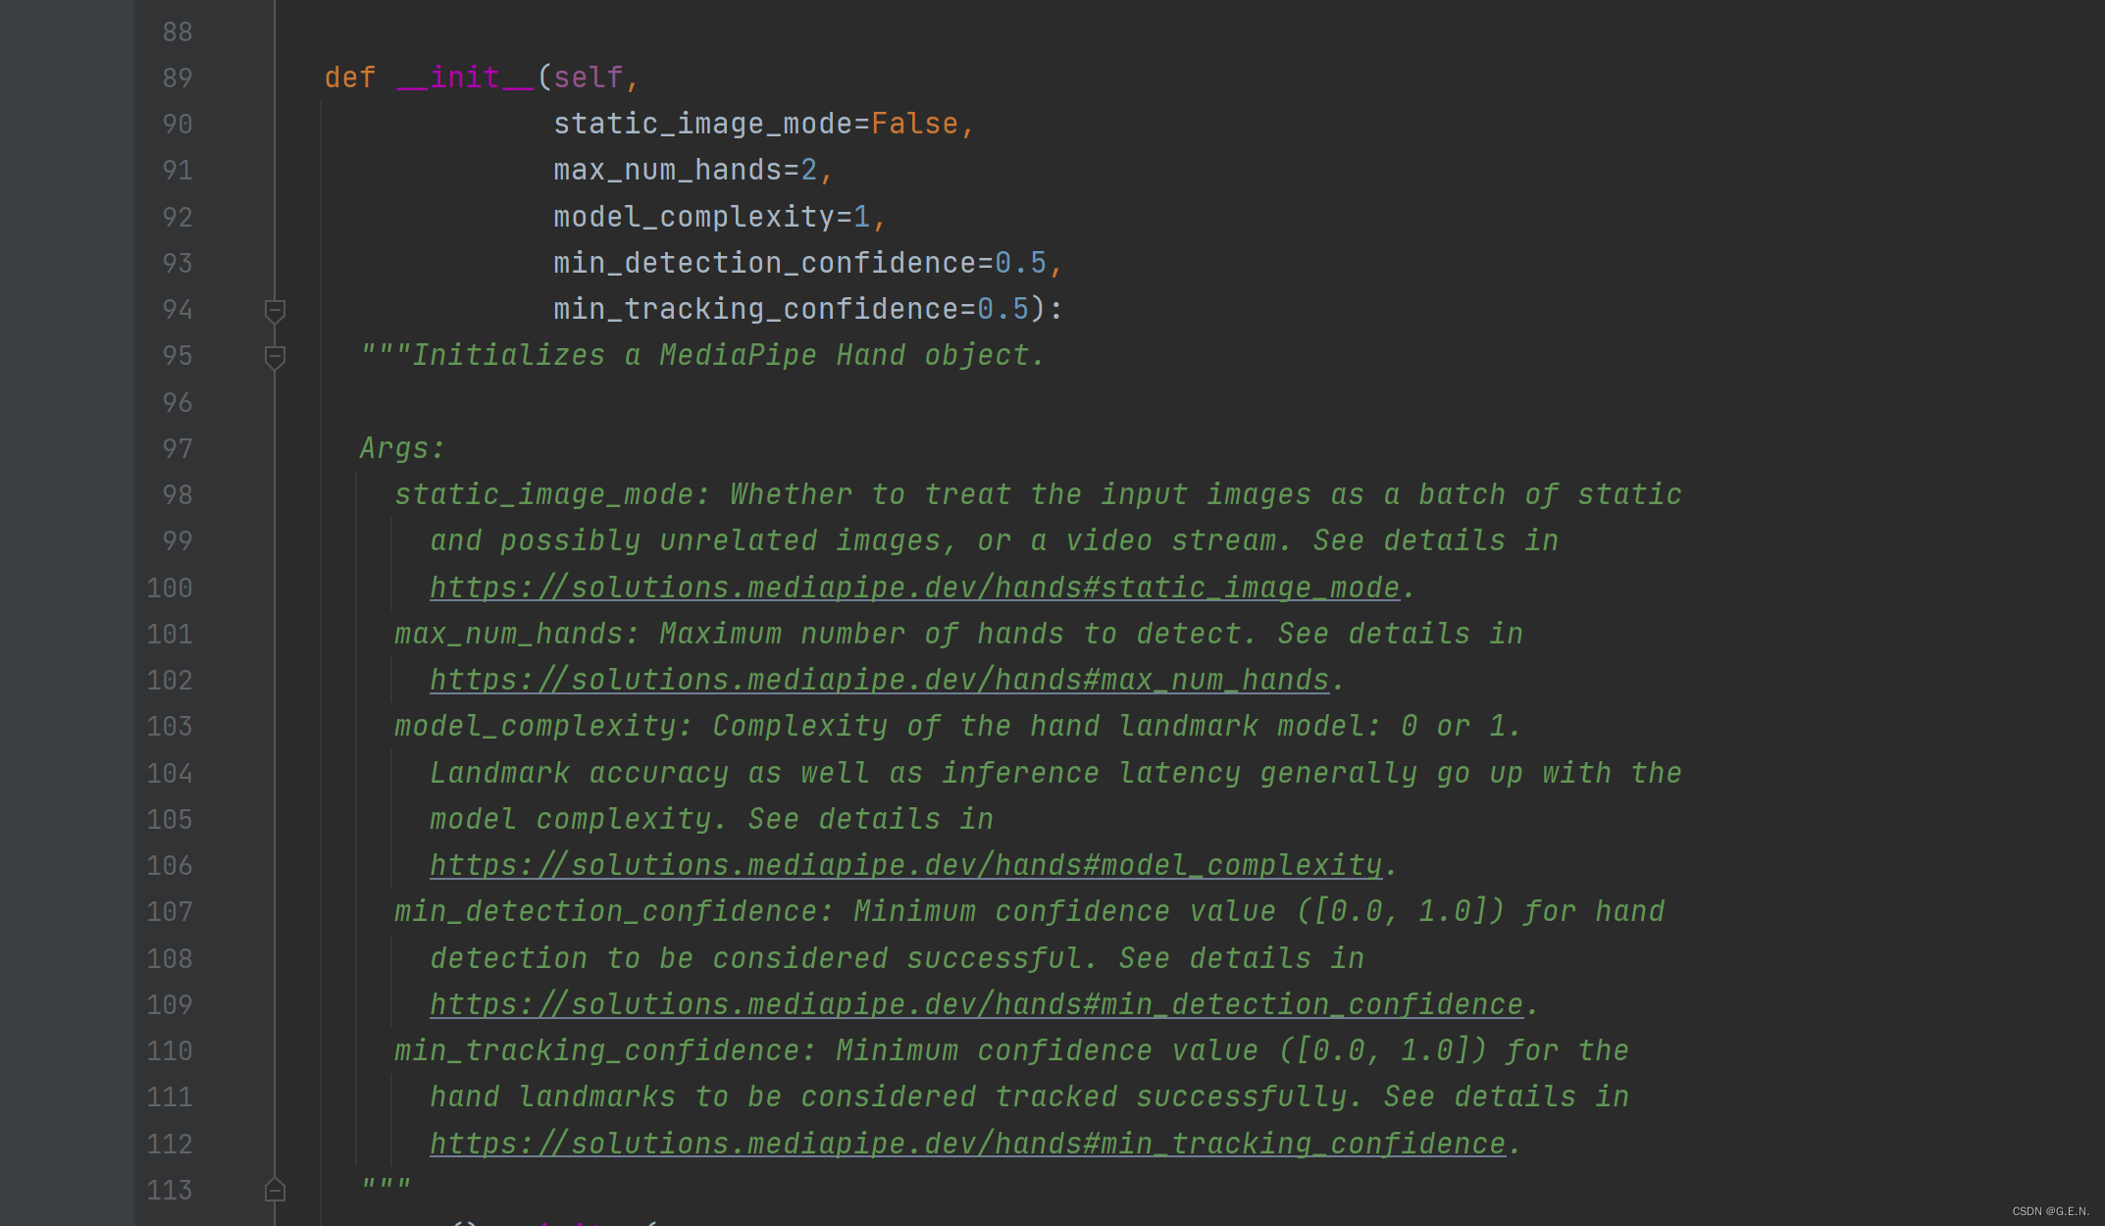Screen dimensions: 2105x1226
Task: Place cursor on the __init__ method name
Action: coord(465,77)
